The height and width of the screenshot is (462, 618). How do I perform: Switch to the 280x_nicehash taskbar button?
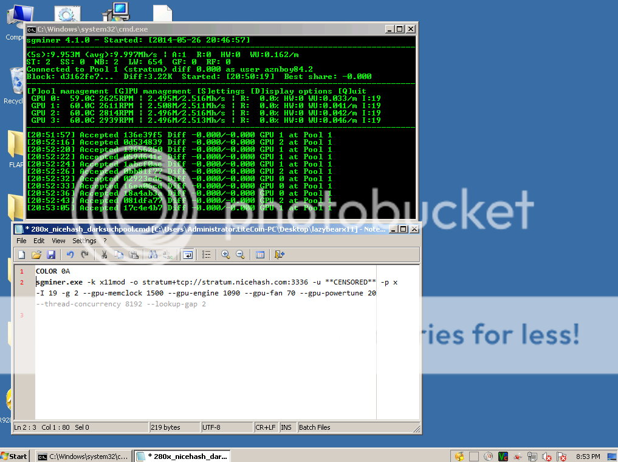(182, 456)
